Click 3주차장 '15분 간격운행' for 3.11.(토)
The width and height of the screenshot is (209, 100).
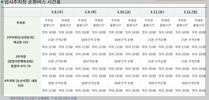click(157, 61)
